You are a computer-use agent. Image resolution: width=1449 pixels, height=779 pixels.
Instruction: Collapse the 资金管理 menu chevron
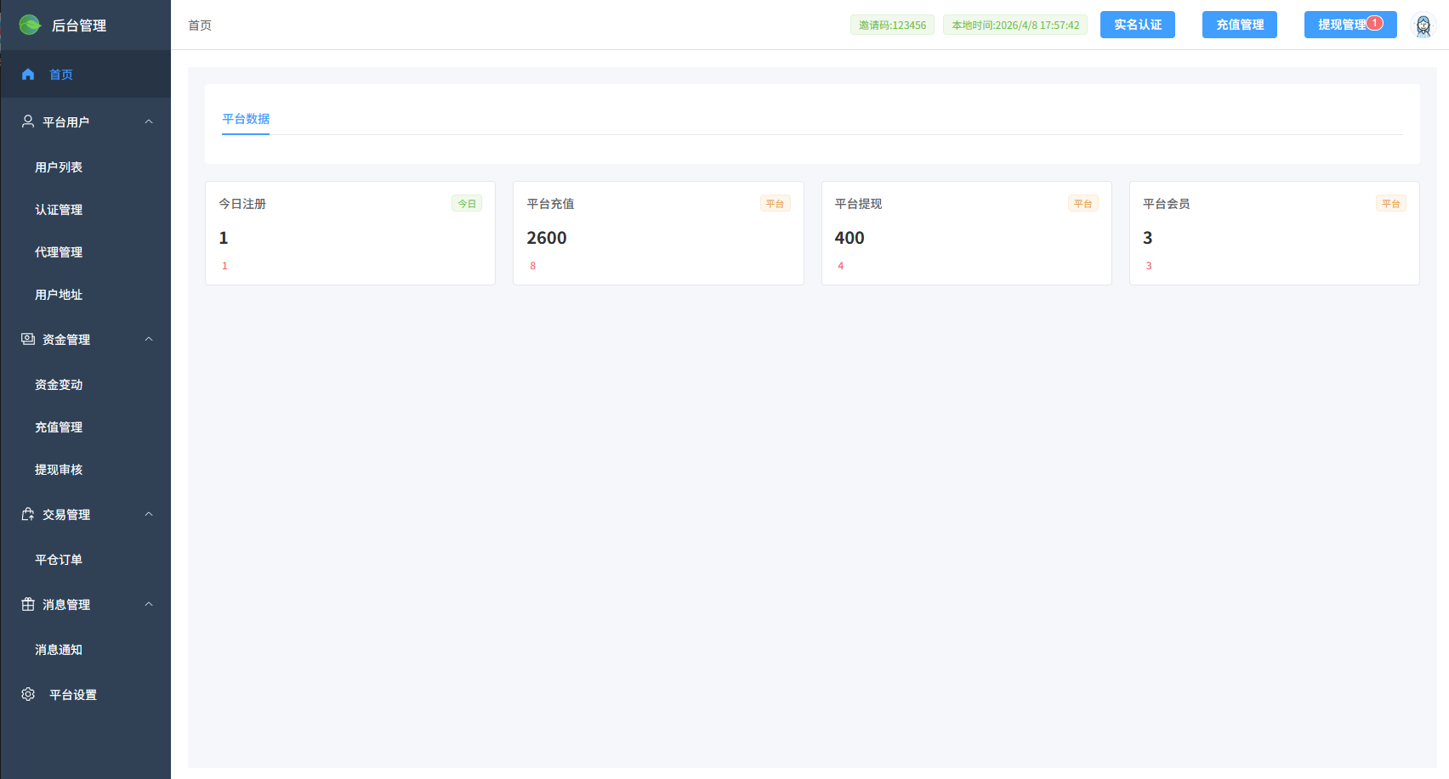(x=149, y=339)
